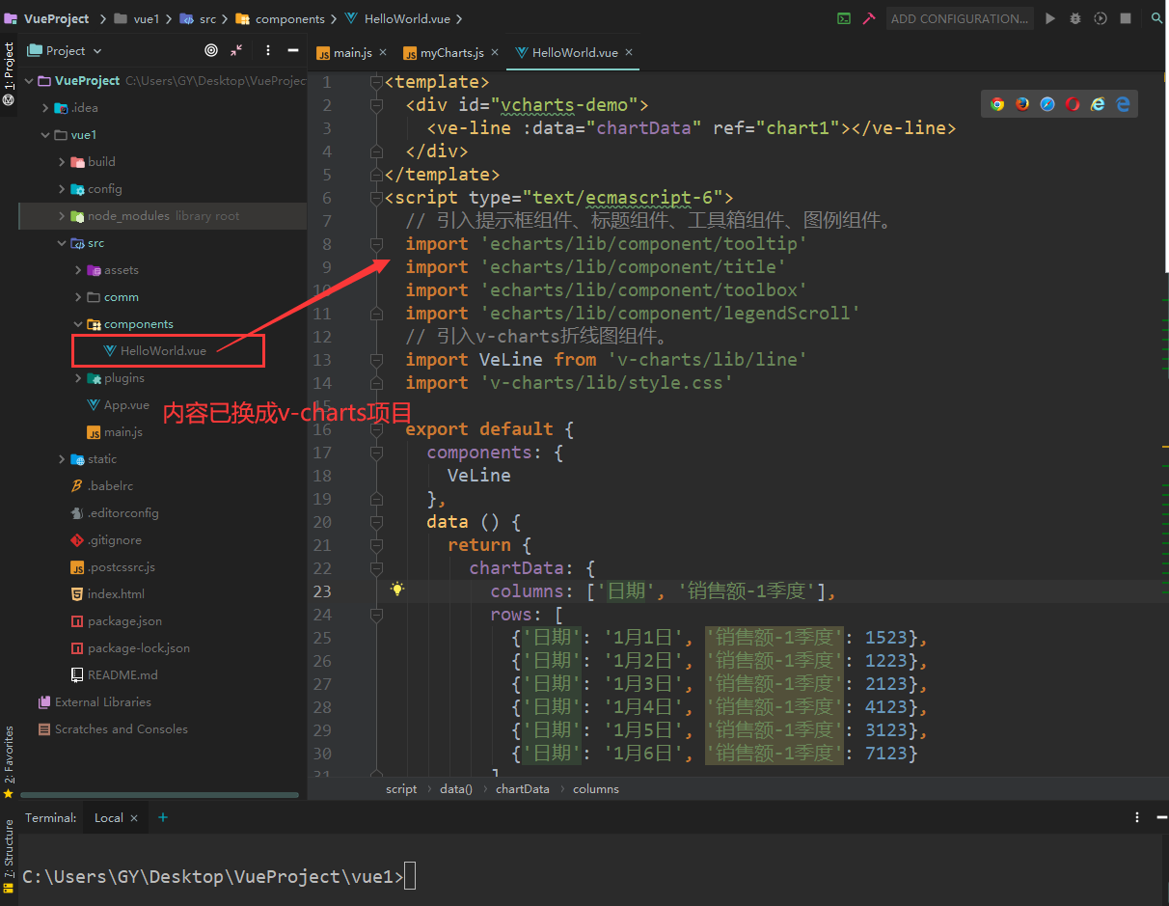Click chartData in bottom breadcrumb
This screenshot has width=1169, height=906.
[x=522, y=789]
